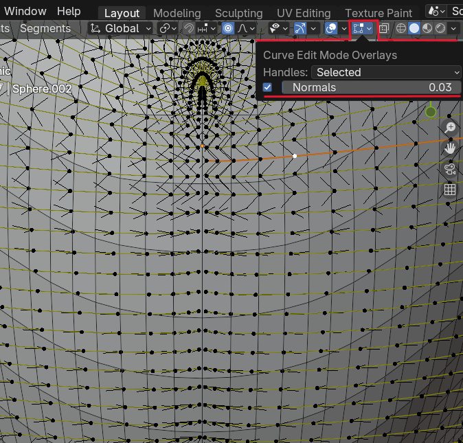The height and width of the screenshot is (443, 463).
Task: Open the UV Editing workspace tab
Action: [304, 13]
